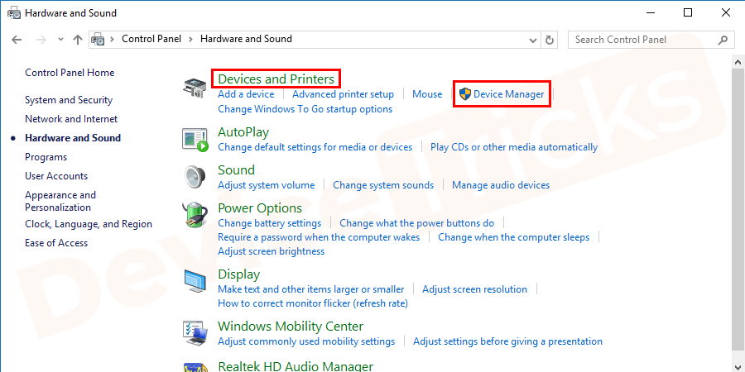Click the AutoPlay category icon
Screen dimensions: 745x372
tap(195, 140)
